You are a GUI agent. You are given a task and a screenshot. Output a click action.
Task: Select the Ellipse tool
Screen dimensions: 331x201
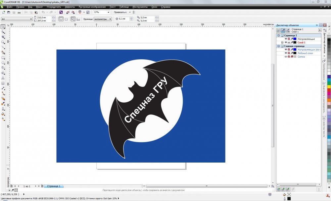coord(3,62)
